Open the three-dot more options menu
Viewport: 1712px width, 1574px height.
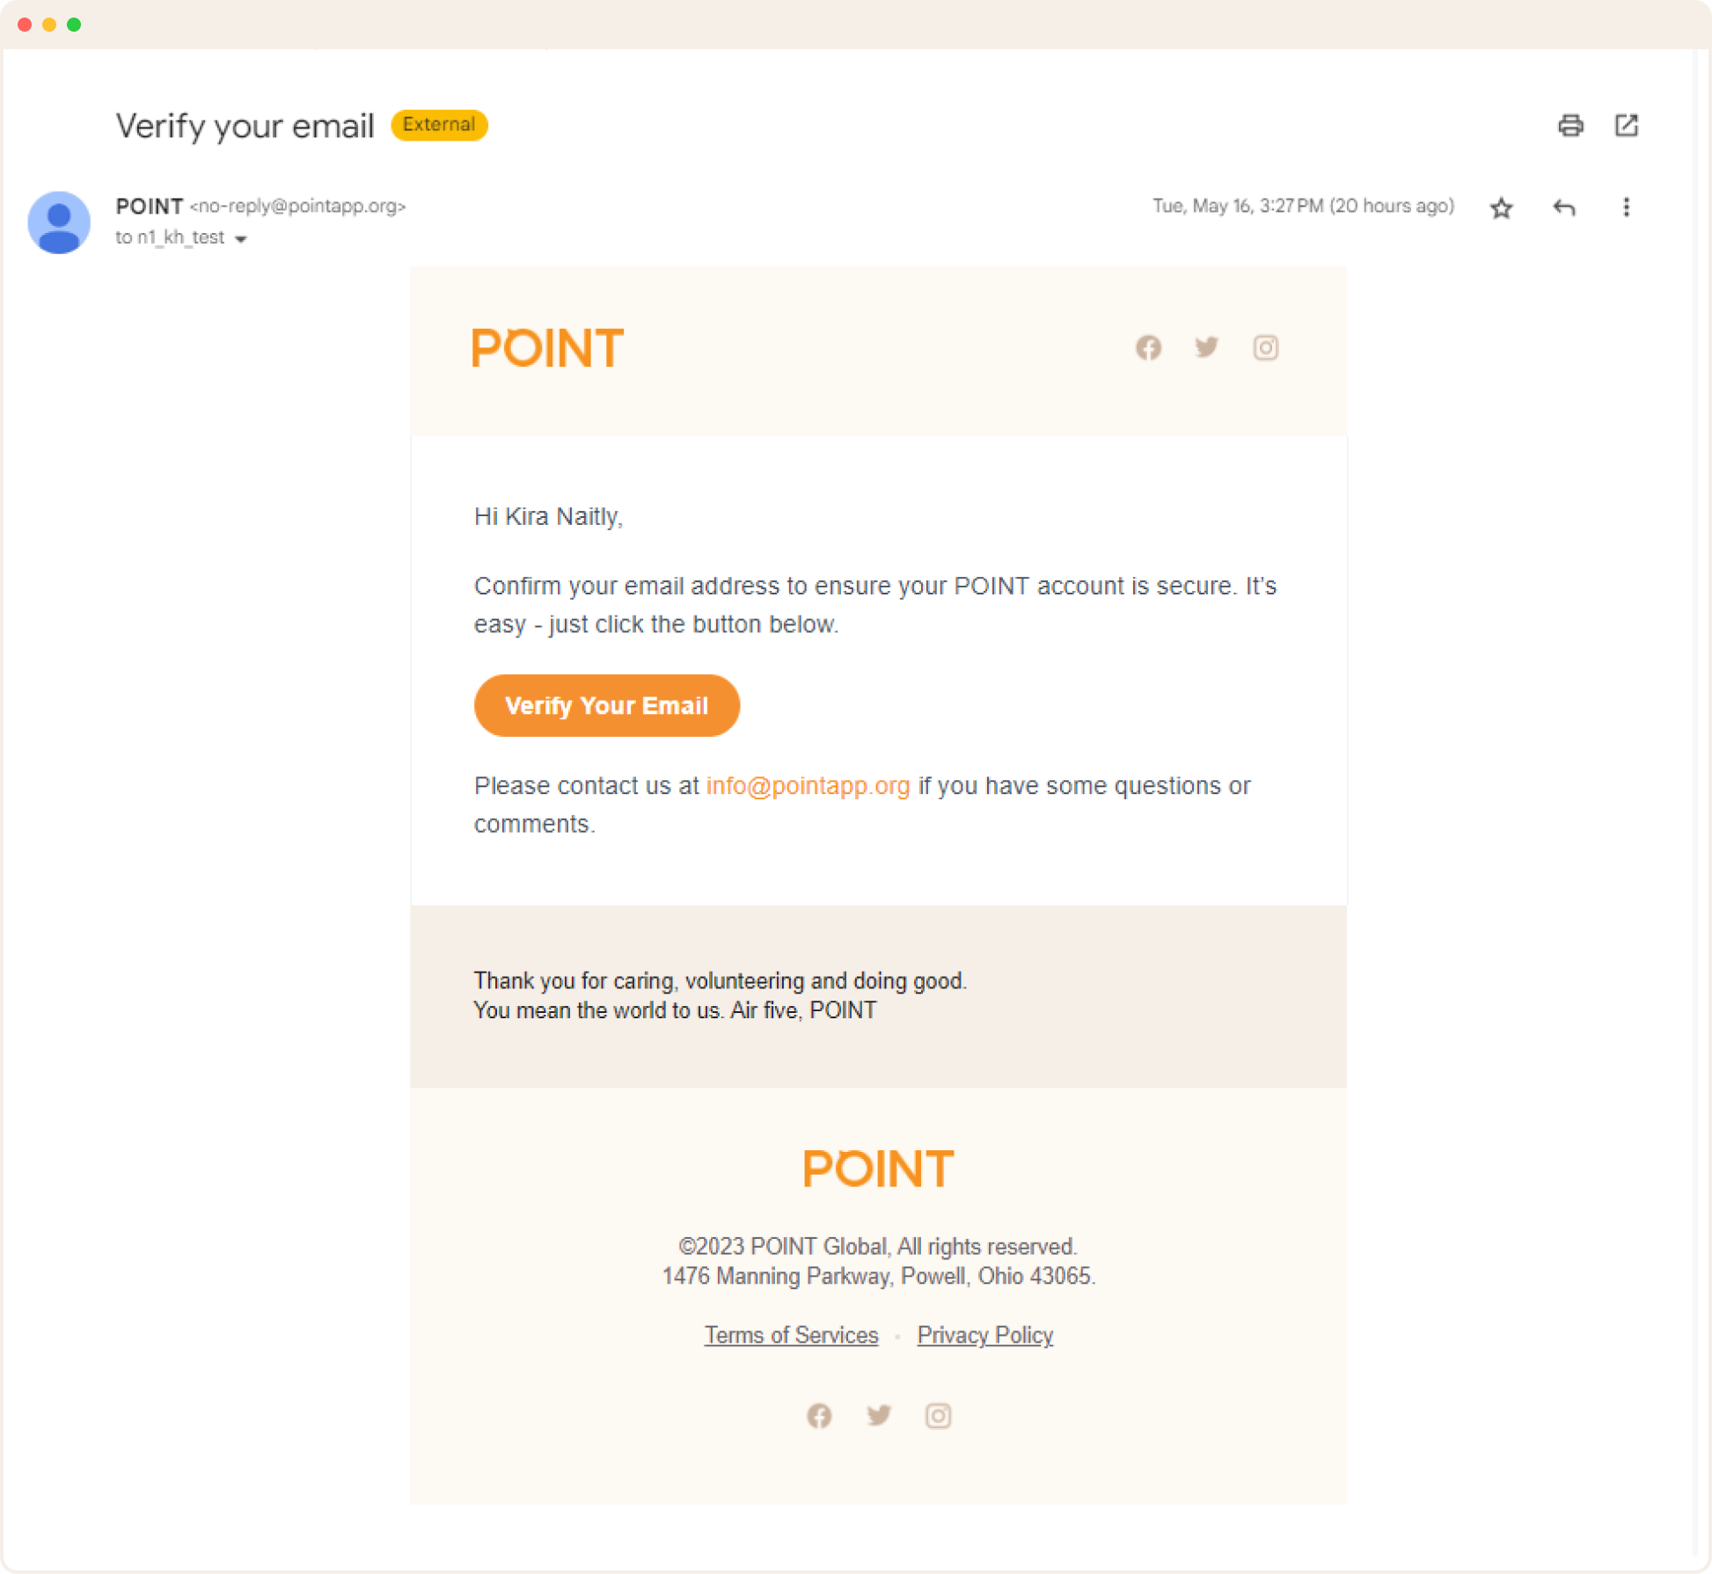pyautogui.click(x=1626, y=208)
